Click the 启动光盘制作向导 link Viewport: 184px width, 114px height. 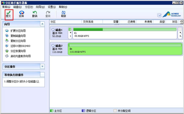[21, 56]
